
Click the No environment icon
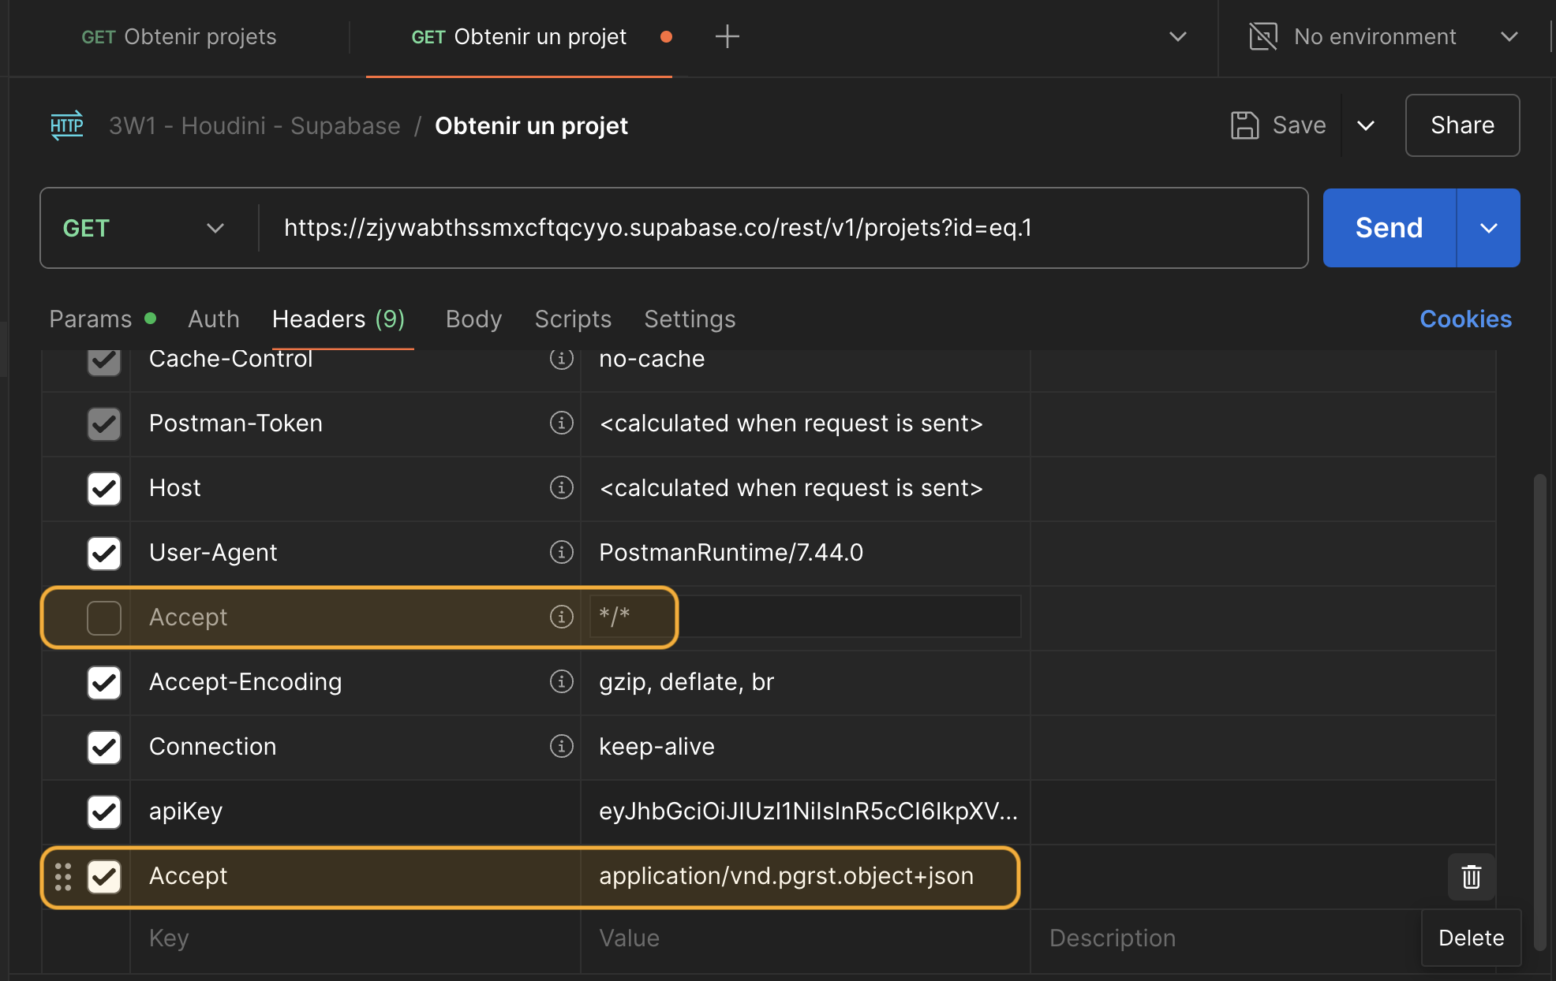tap(1262, 36)
